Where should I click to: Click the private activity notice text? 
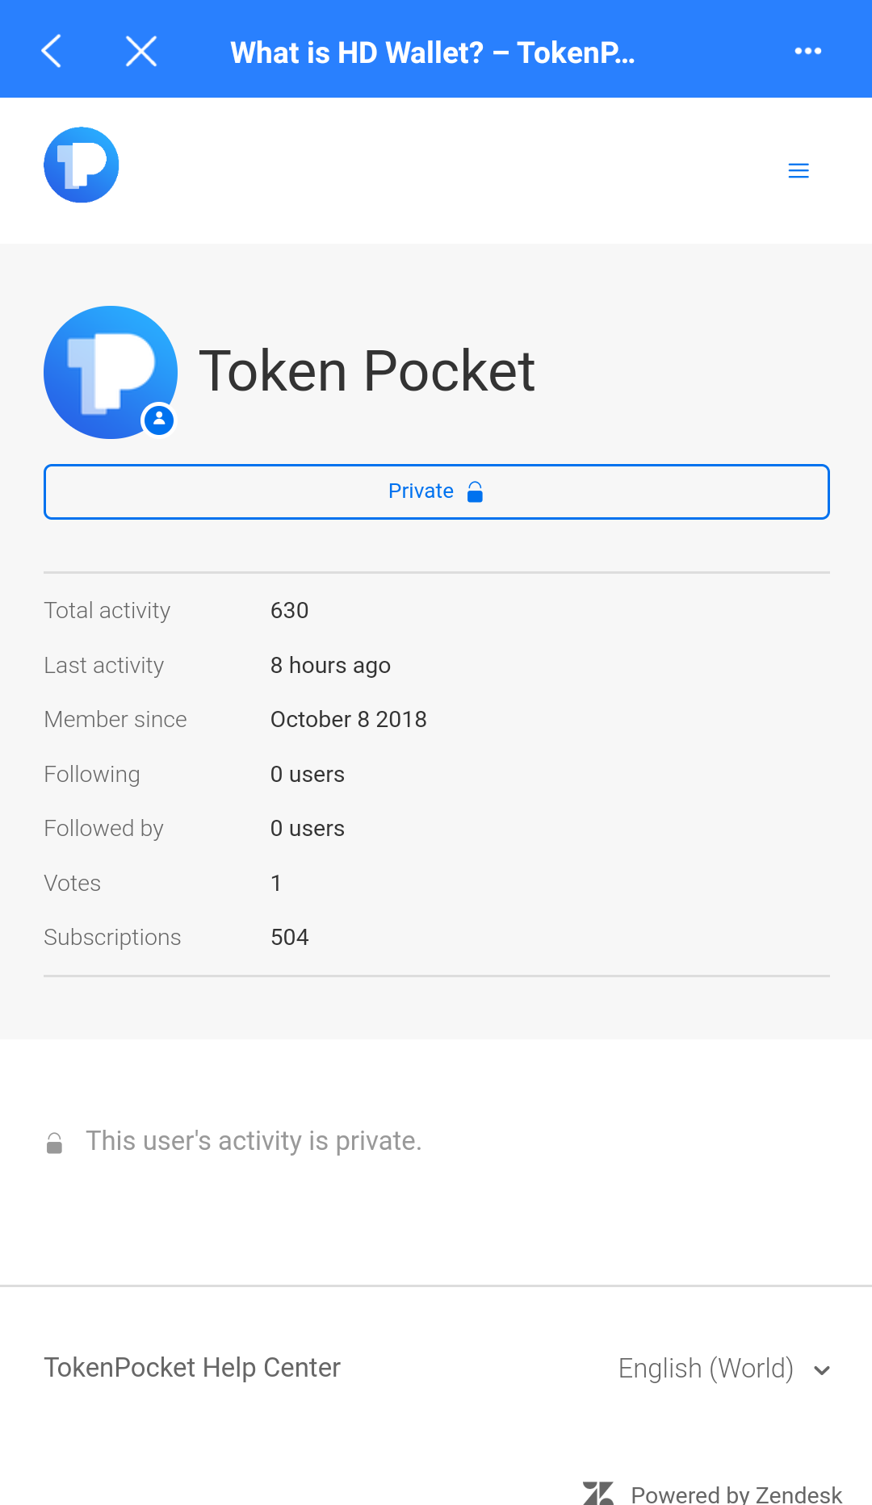254,1141
